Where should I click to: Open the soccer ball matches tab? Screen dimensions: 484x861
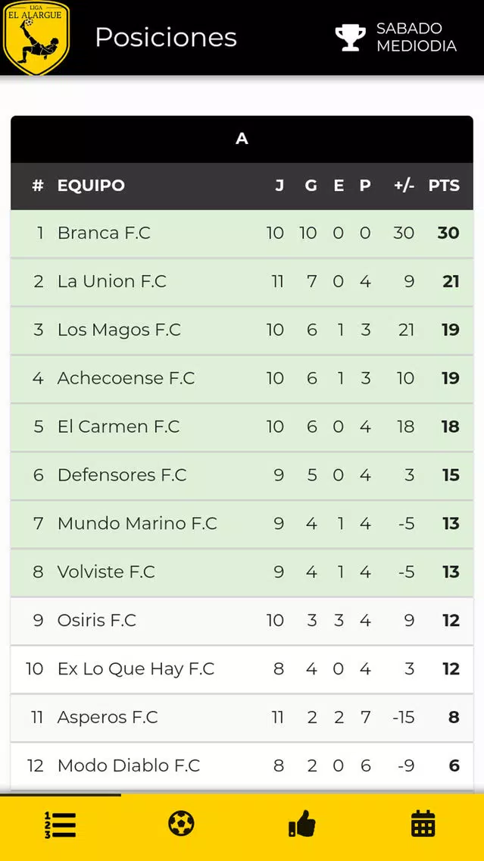click(181, 823)
